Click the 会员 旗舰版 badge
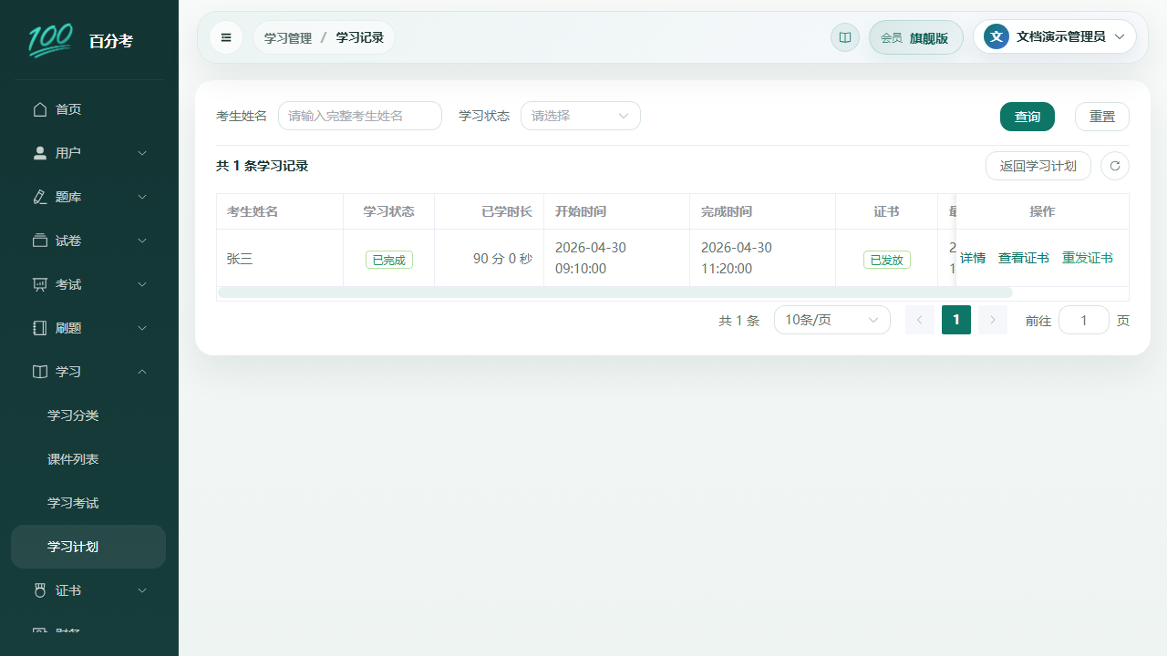 click(x=916, y=37)
